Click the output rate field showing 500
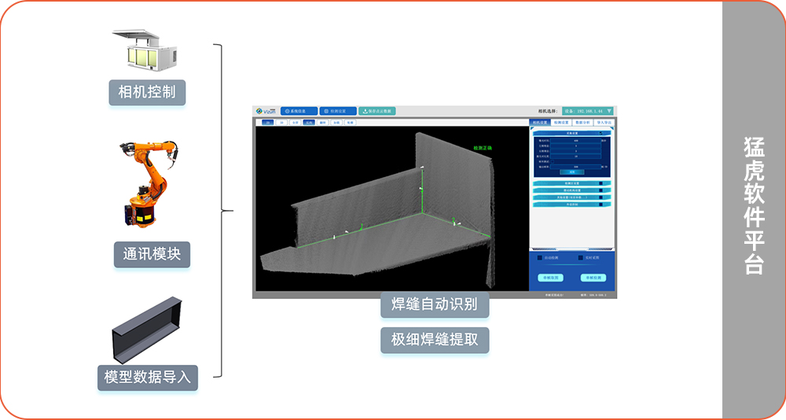 [x=575, y=167]
